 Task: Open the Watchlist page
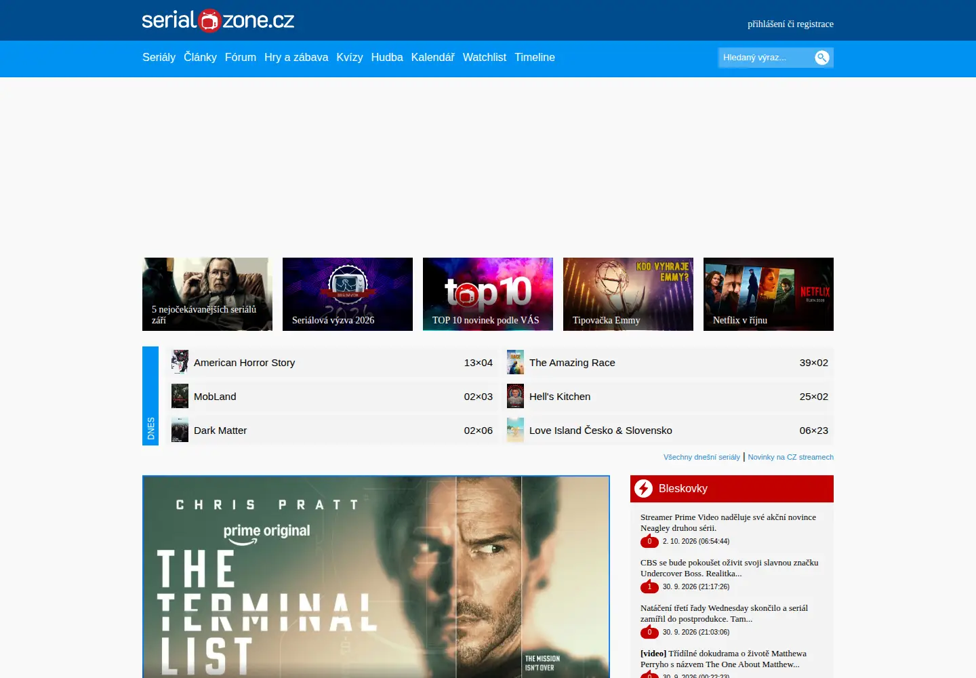(485, 58)
